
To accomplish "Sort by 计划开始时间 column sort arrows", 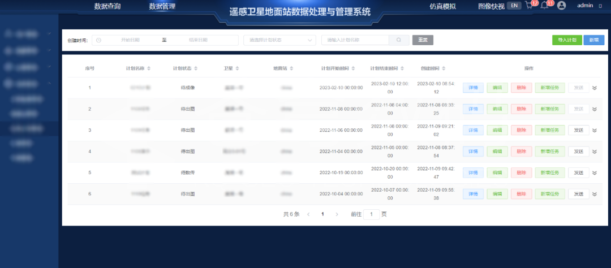I will tap(353, 68).
